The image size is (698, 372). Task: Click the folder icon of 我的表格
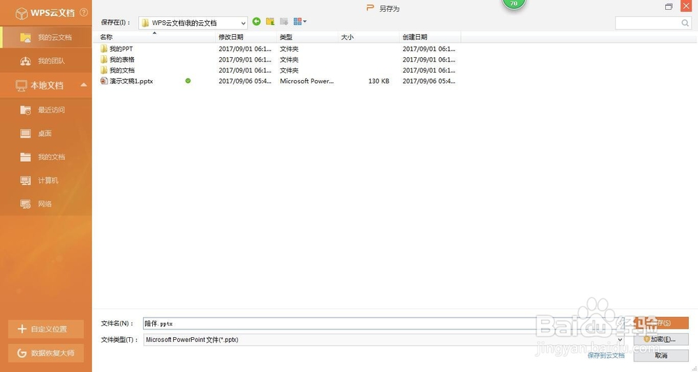[104, 59]
